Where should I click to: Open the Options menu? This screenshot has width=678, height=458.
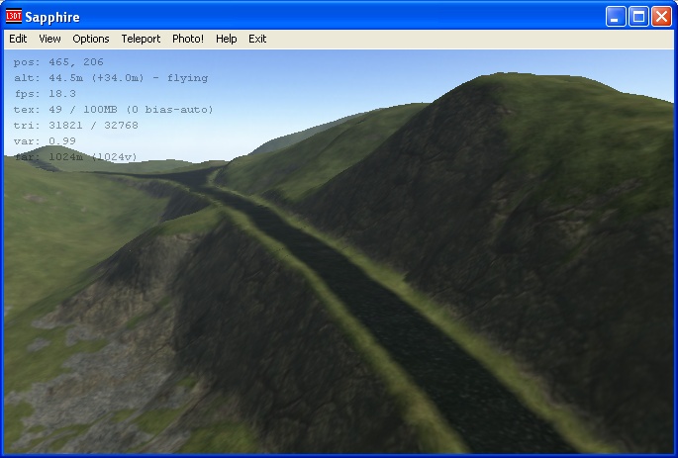[91, 39]
